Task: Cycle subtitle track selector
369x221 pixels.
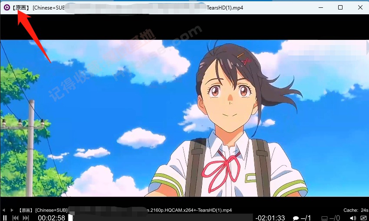Action: point(331,218)
